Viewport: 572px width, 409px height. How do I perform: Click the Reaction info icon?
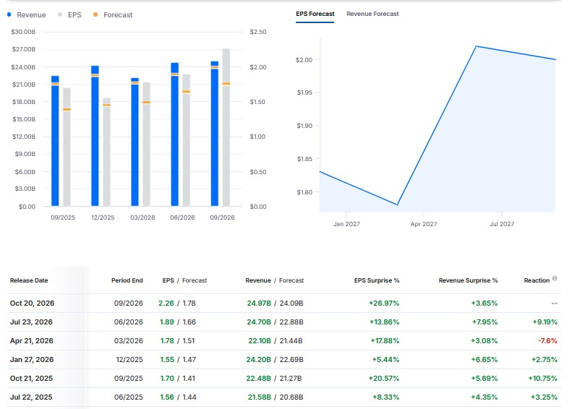pyautogui.click(x=555, y=278)
